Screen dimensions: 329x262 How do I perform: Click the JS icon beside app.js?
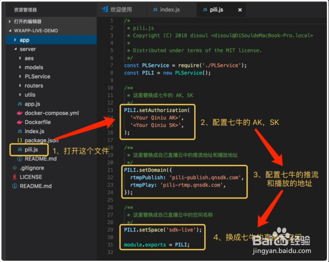point(20,104)
